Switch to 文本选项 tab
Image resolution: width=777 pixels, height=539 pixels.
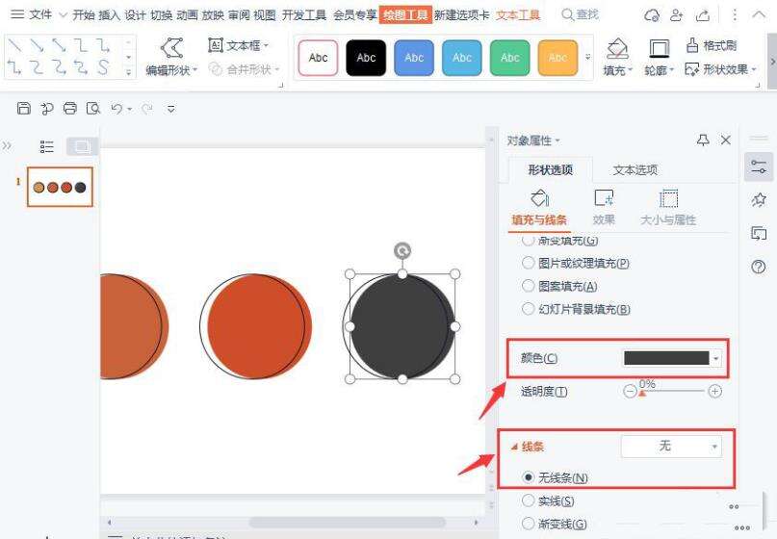click(x=635, y=169)
